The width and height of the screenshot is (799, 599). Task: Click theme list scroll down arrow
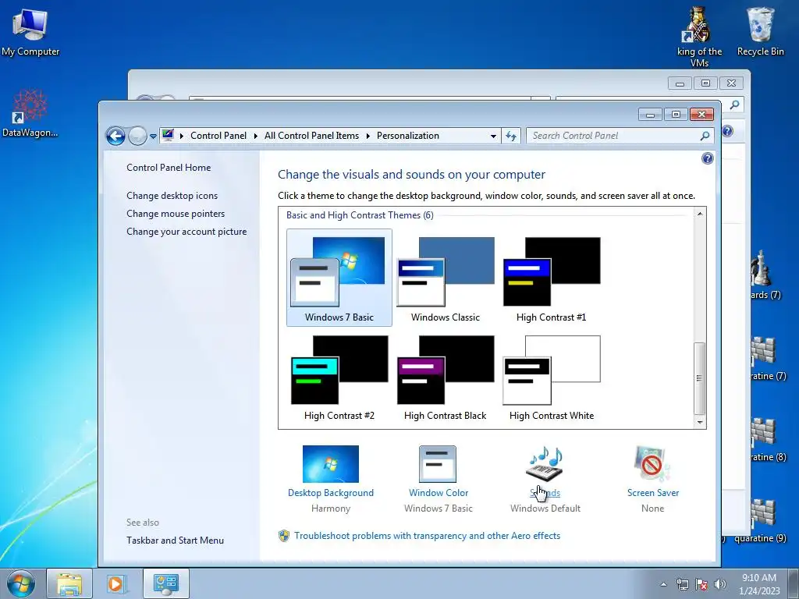pyautogui.click(x=700, y=422)
